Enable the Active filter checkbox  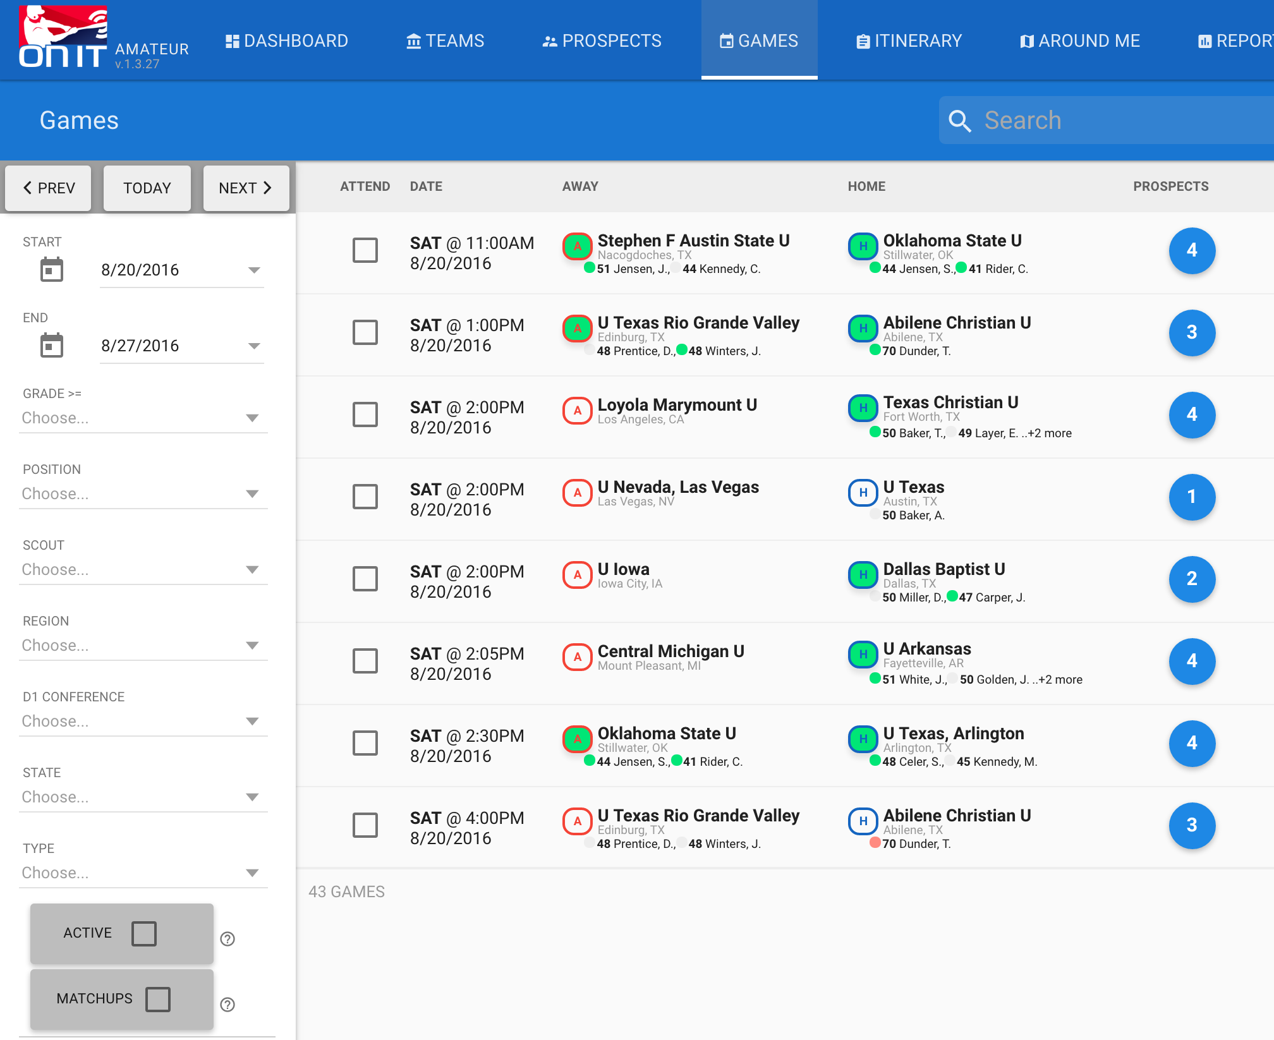144,933
